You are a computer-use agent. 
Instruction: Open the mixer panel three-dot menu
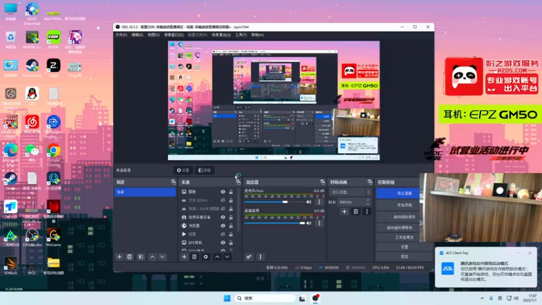point(260,257)
